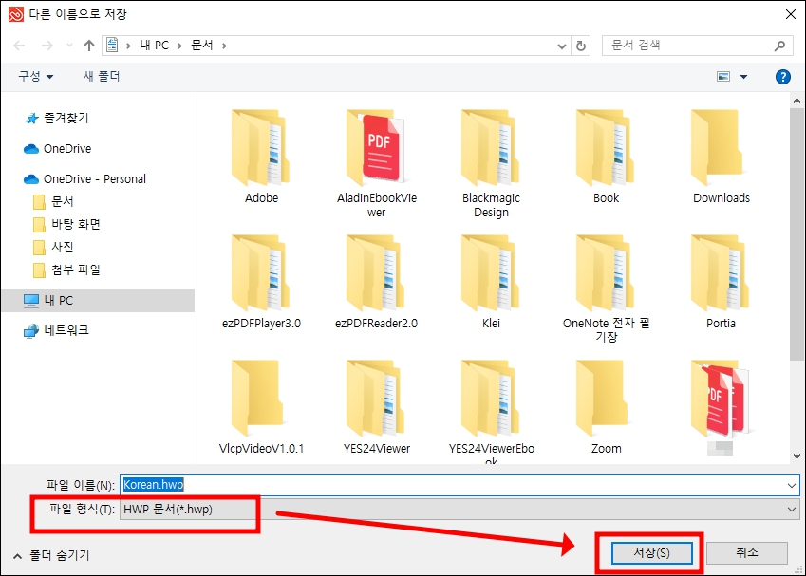Click 문서 in the address path
Viewport: 806px width, 576px height.
[x=201, y=46]
